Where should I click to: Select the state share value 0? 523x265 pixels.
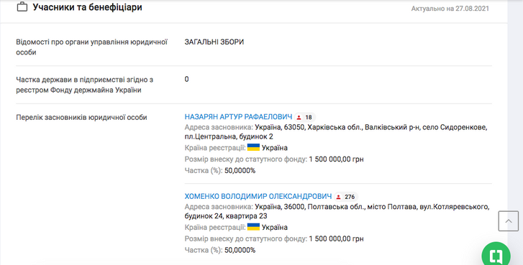(186, 79)
